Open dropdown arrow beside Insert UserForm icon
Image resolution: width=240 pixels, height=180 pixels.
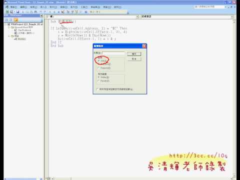coord(14,12)
